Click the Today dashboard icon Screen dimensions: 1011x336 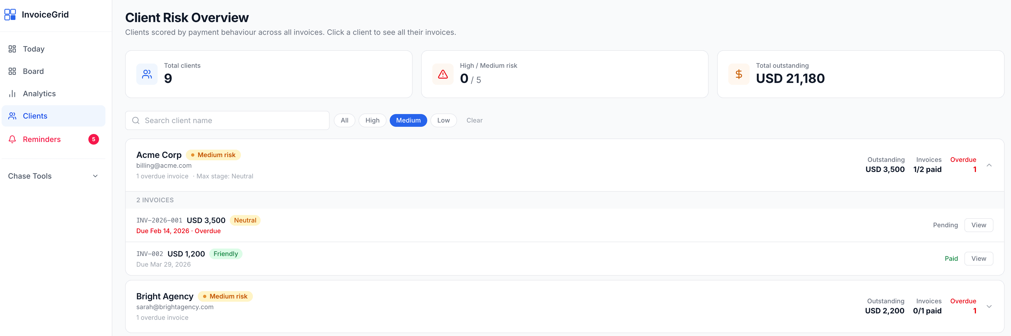[x=12, y=49]
